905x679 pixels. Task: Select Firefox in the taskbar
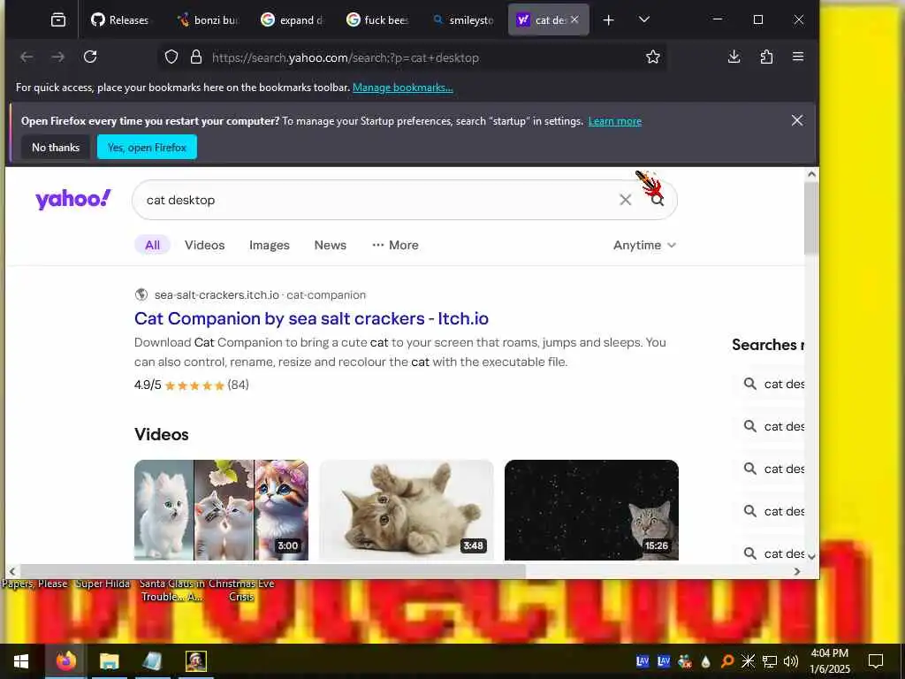point(65,661)
